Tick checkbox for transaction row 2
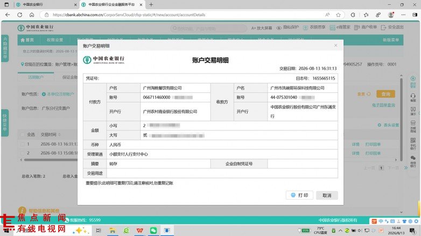This screenshot has height=236, width=421. pyautogui.click(x=23, y=153)
